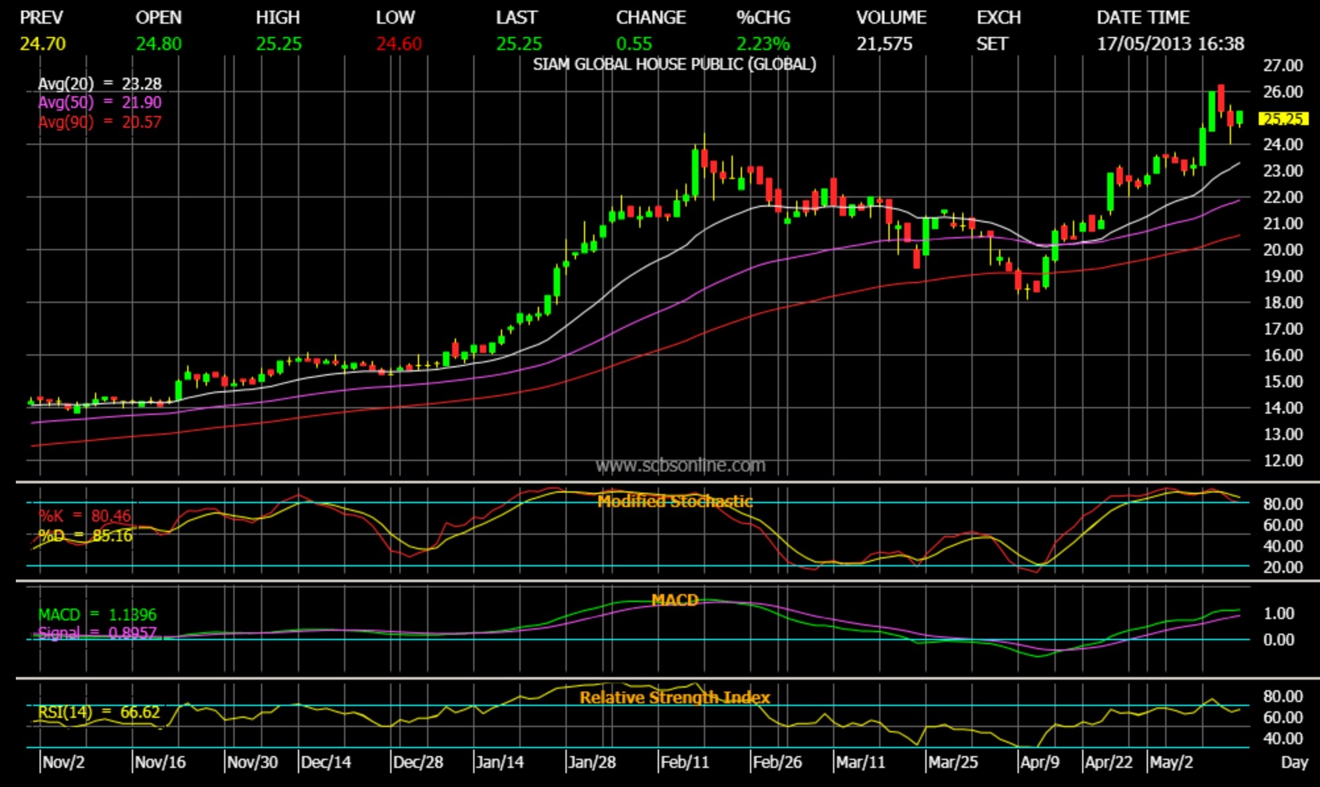Click the MACD 0.00 axis label

tap(1279, 640)
